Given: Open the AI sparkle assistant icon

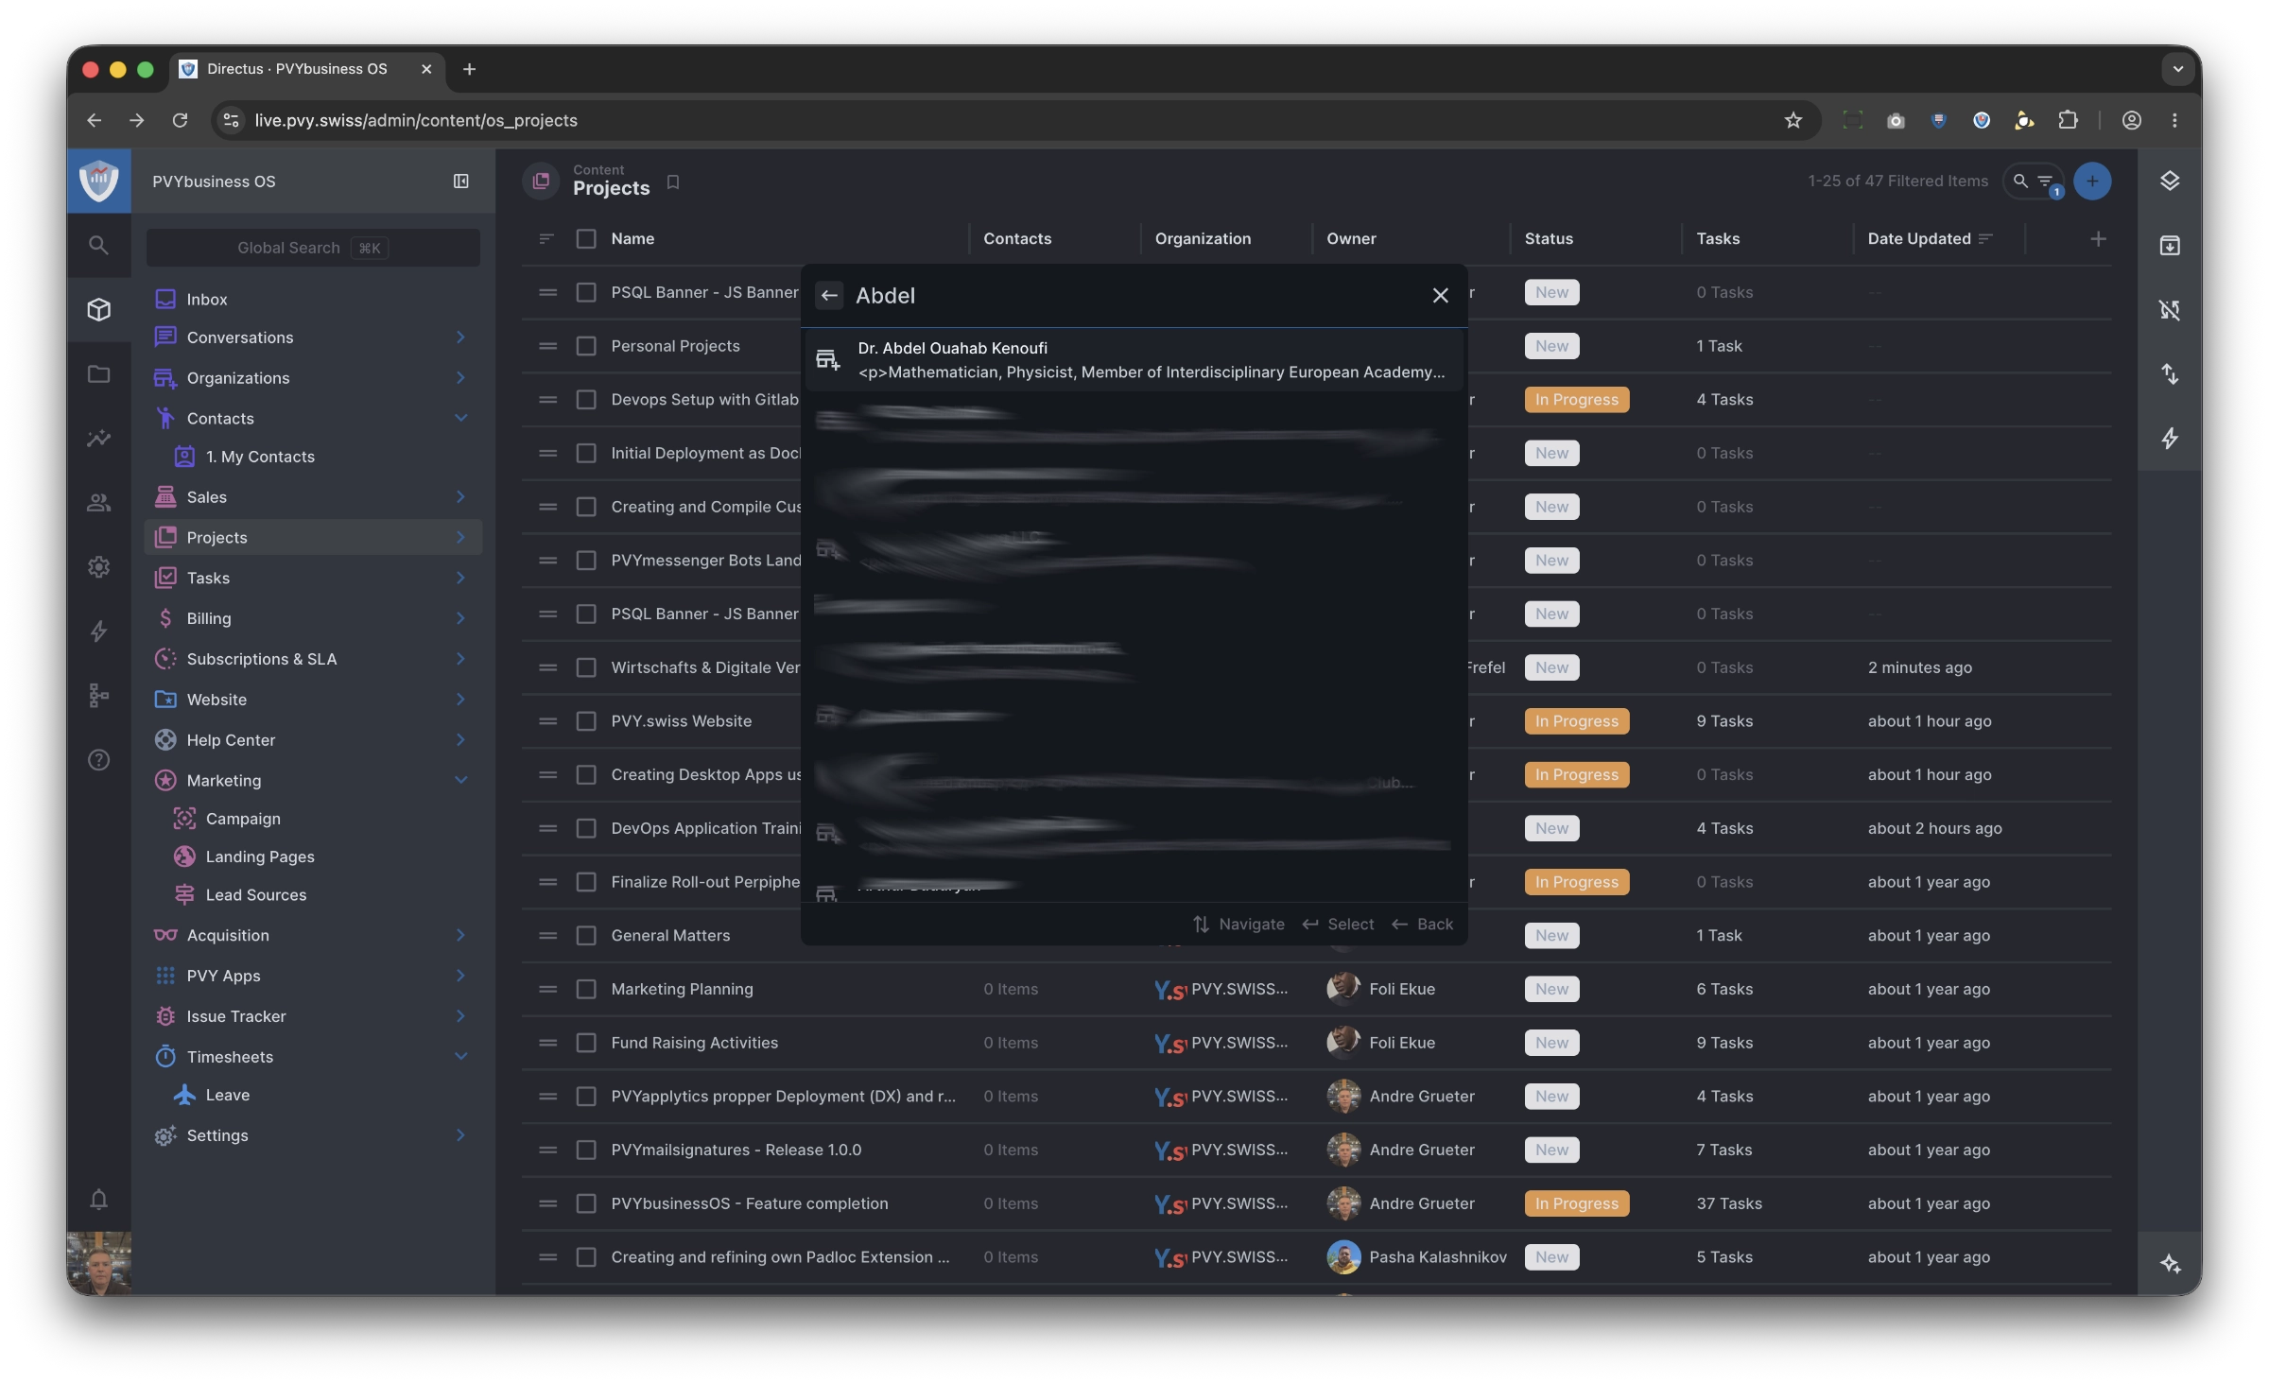Looking at the screenshot, I should [2170, 1263].
